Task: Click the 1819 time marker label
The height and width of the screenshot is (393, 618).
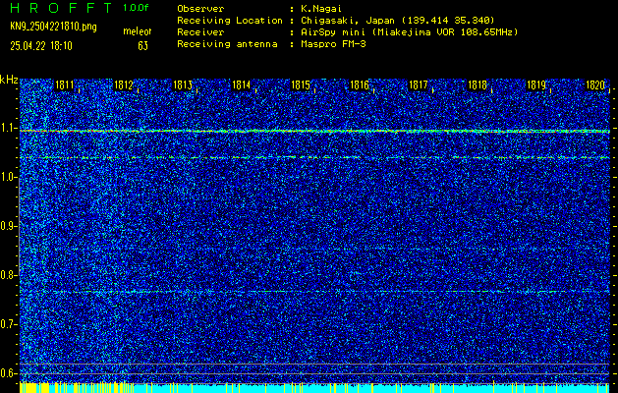Action: pyautogui.click(x=536, y=84)
